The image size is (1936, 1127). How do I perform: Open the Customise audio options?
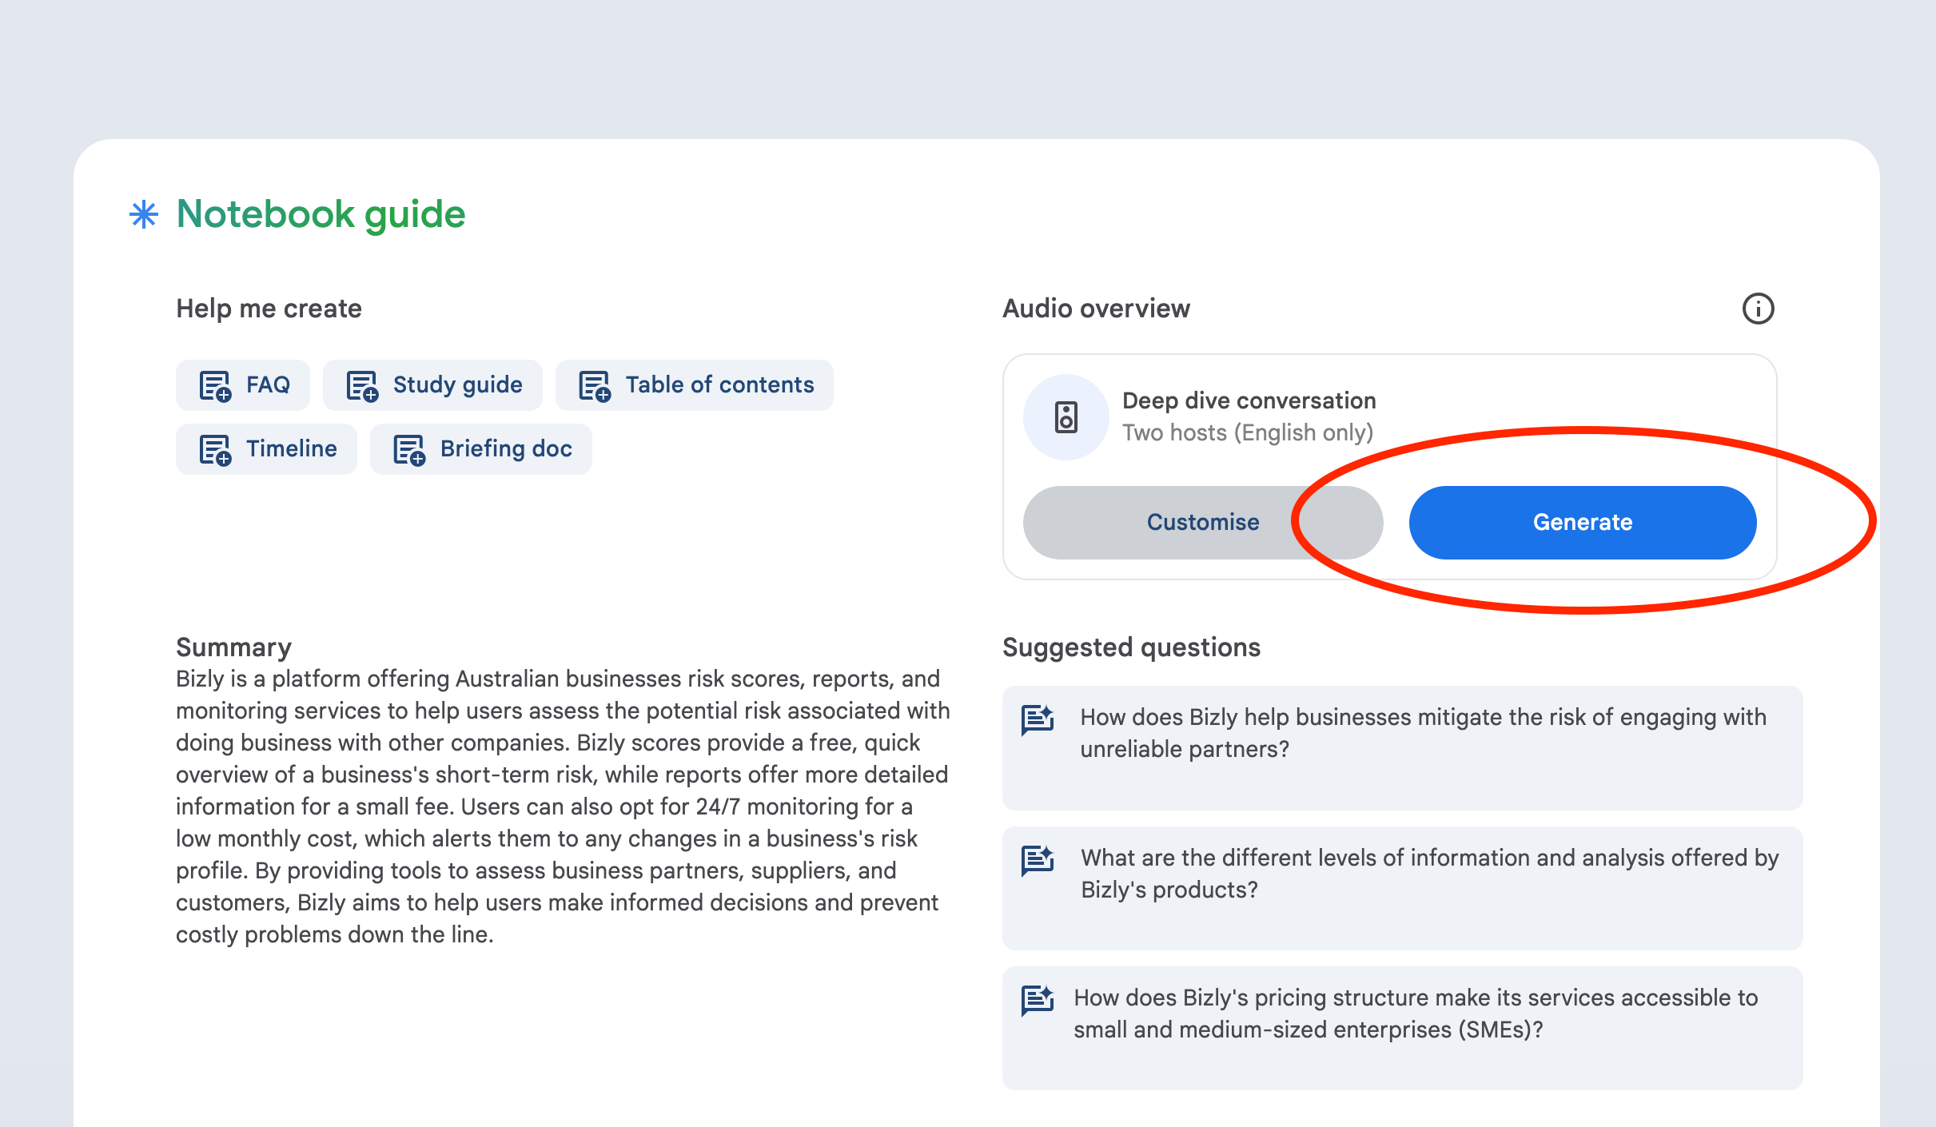coord(1203,522)
